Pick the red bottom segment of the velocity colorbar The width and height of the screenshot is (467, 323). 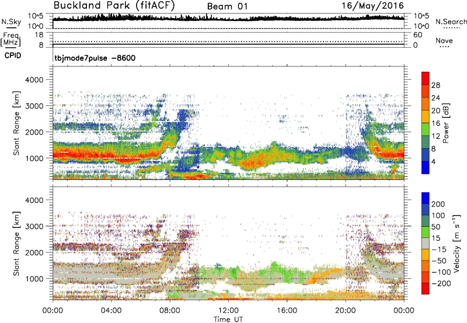click(426, 289)
